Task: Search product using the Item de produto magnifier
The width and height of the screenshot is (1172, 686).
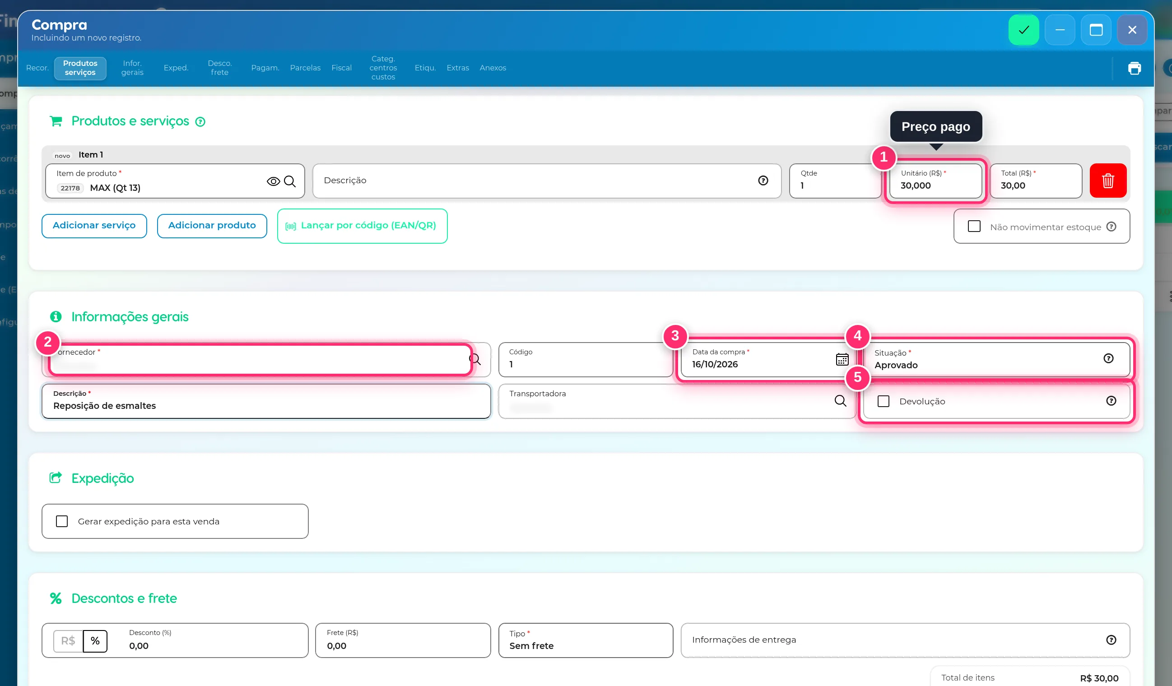Action: pos(290,181)
